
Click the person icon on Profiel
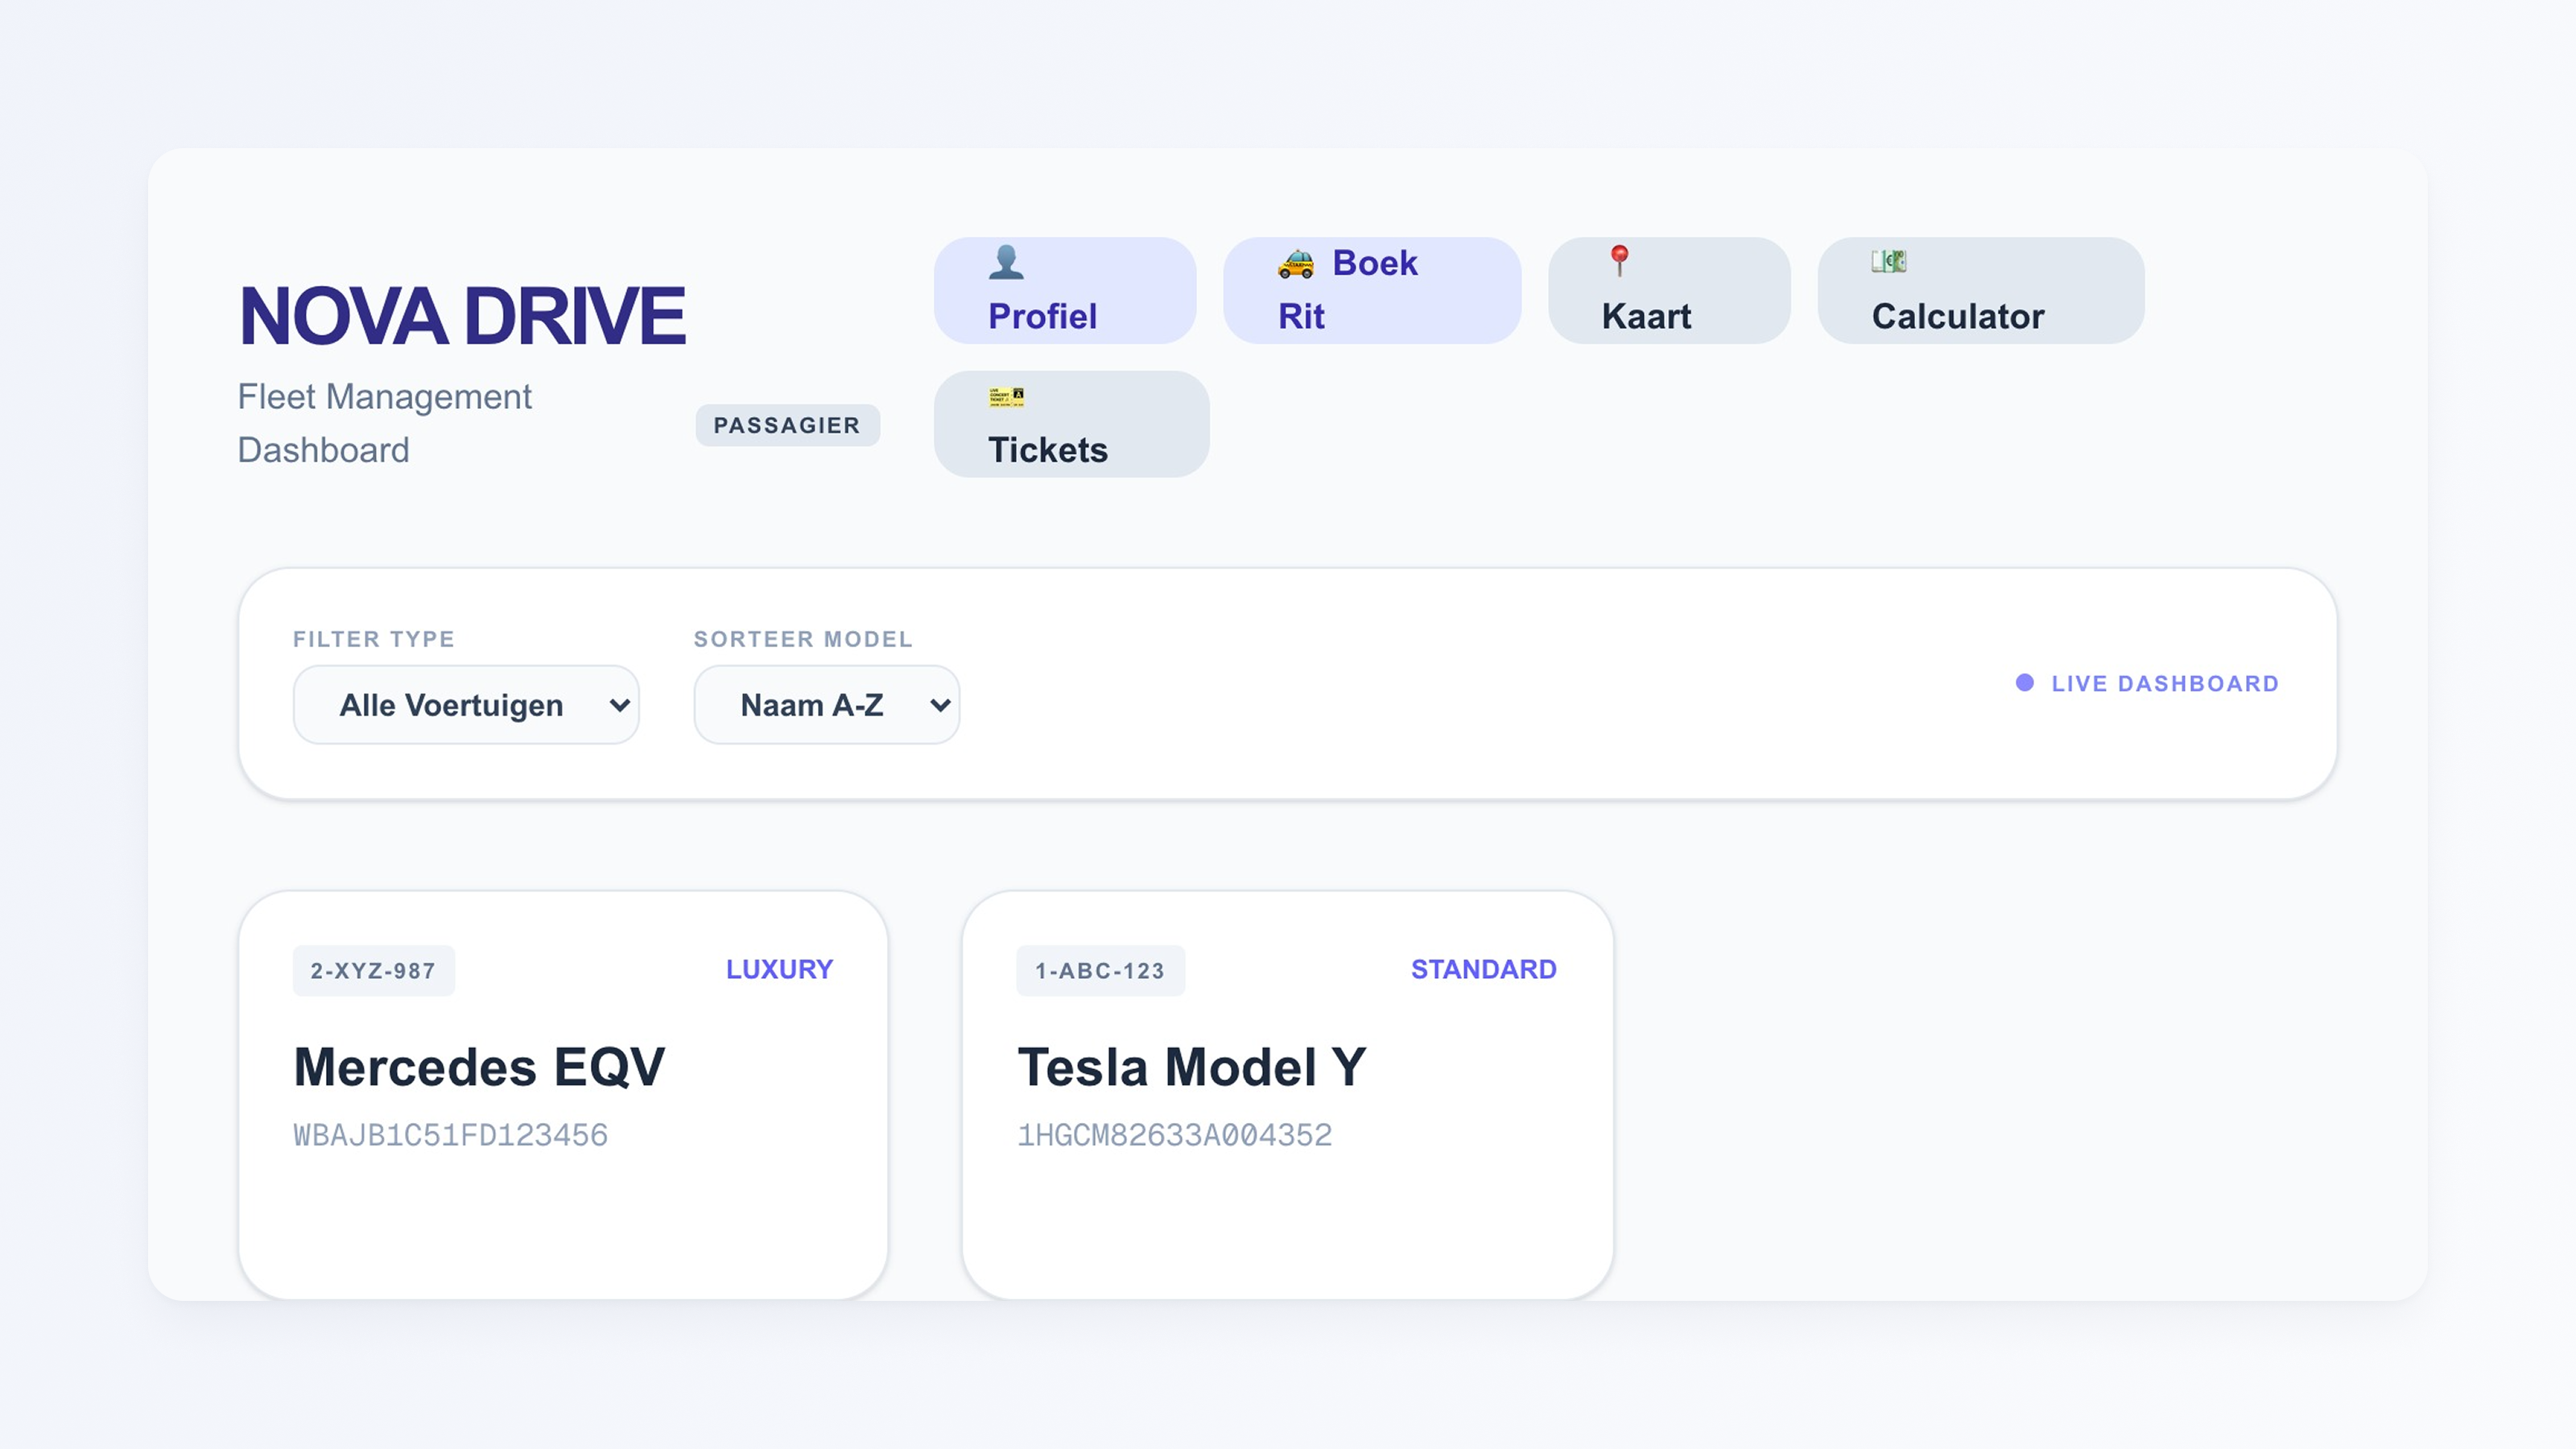[x=1006, y=262]
